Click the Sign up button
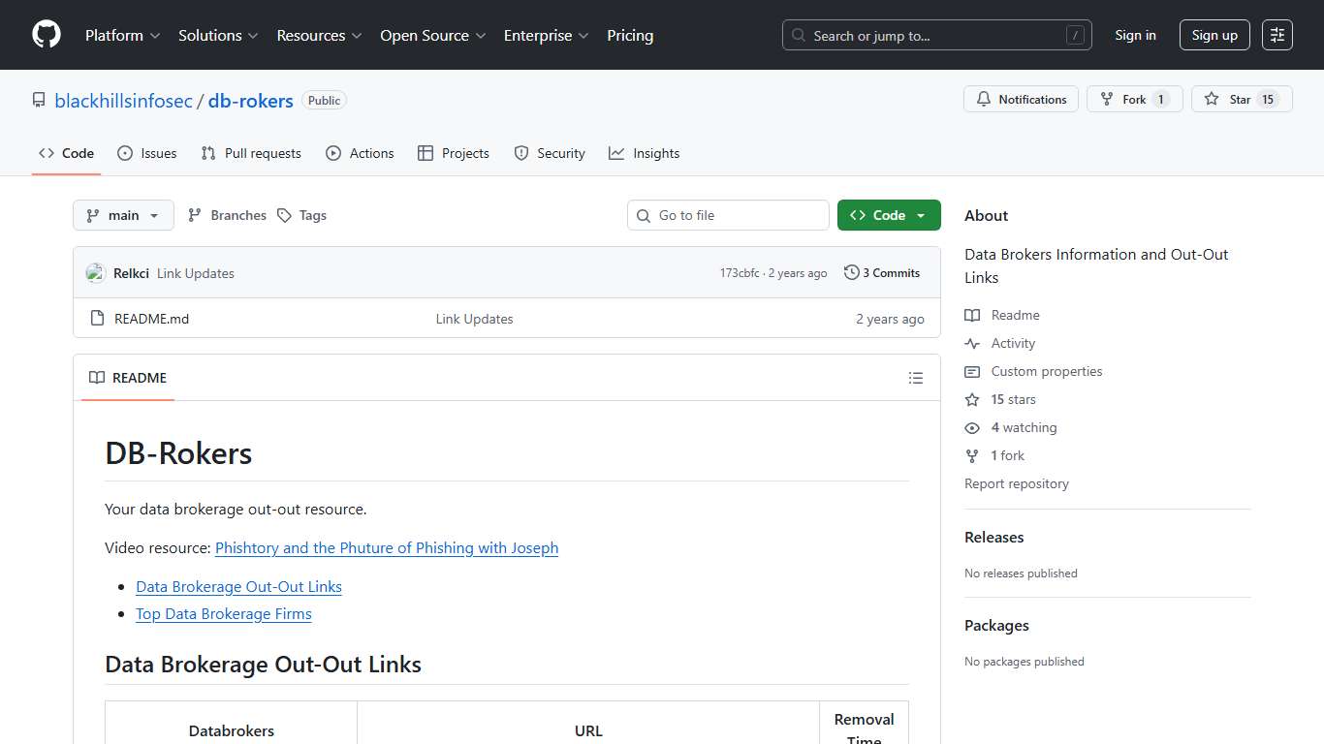The image size is (1324, 744). click(1214, 34)
